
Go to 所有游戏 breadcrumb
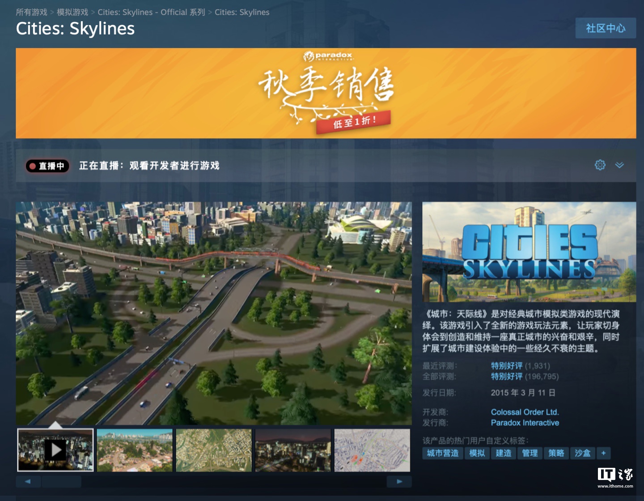[x=31, y=12]
